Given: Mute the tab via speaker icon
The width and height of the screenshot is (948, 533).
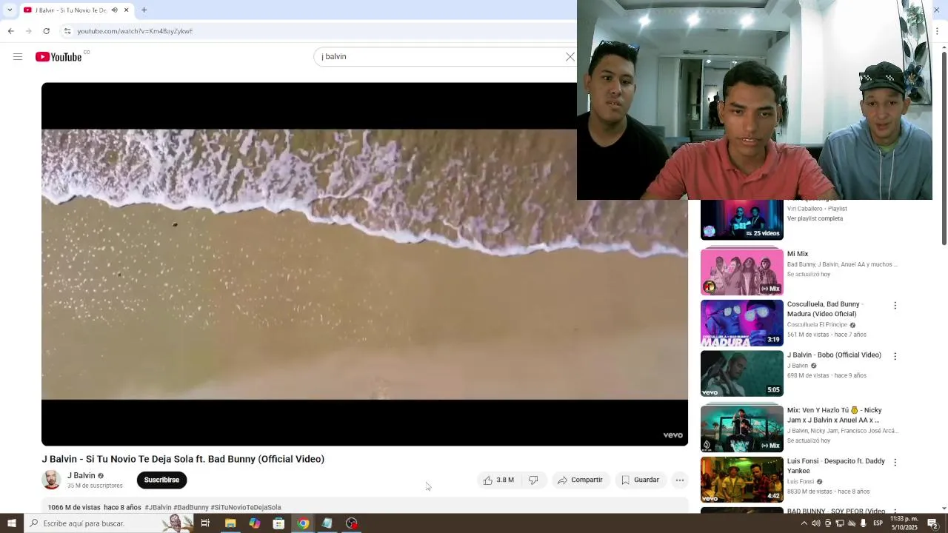Looking at the screenshot, I should (x=114, y=10).
